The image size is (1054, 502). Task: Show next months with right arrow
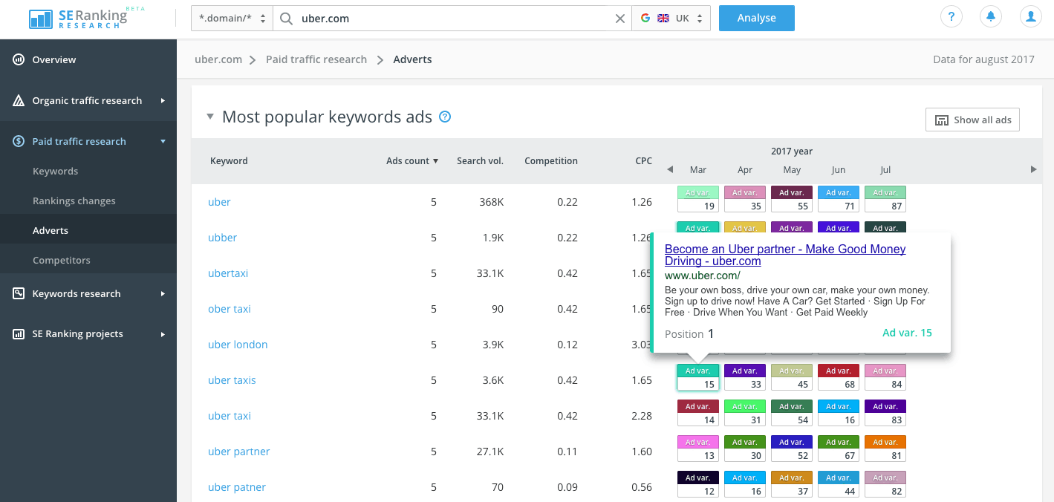pos(1033,169)
